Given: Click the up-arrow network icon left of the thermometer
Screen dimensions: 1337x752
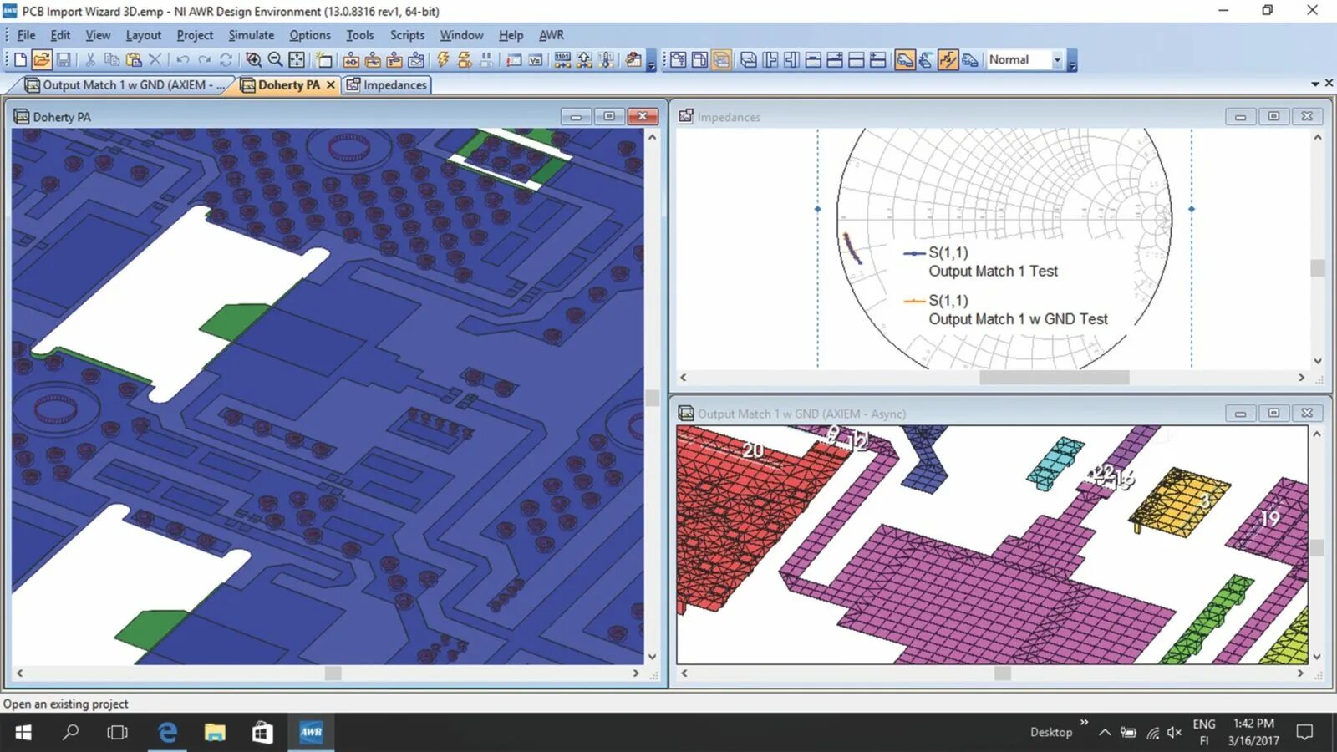Looking at the screenshot, I should coord(584,59).
